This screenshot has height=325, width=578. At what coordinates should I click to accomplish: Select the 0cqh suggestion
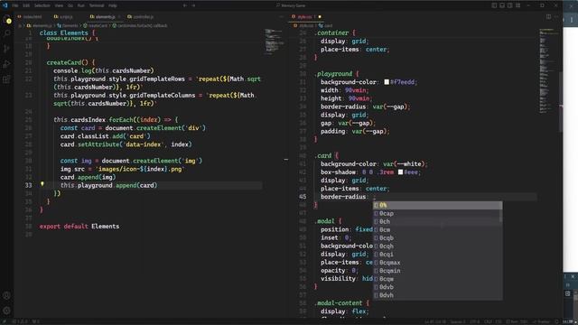tap(437, 246)
